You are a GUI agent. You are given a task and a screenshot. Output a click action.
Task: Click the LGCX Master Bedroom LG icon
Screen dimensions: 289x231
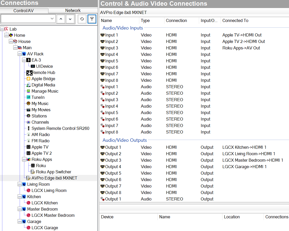pyautogui.click(x=28, y=215)
